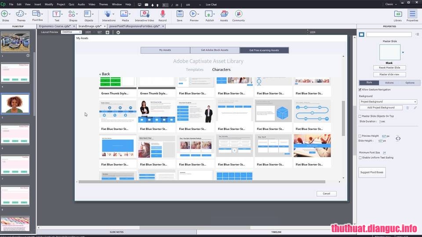This screenshot has height=237, width=422.
Task: Open the zoom percentage dropdown arrow
Action: [x=200, y=5]
